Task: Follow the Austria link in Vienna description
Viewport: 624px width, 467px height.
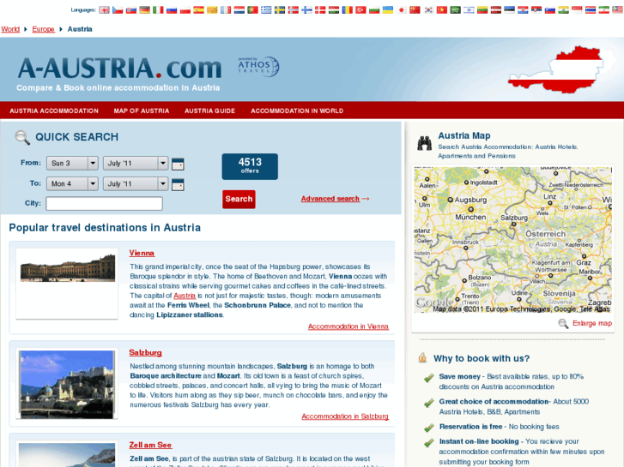Action: tap(185, 296)
